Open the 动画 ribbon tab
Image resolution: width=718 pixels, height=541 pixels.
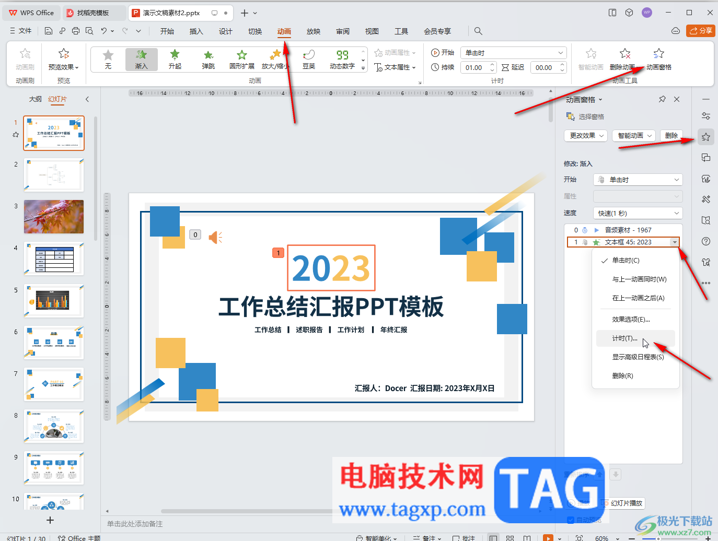(x=284, y=31)
